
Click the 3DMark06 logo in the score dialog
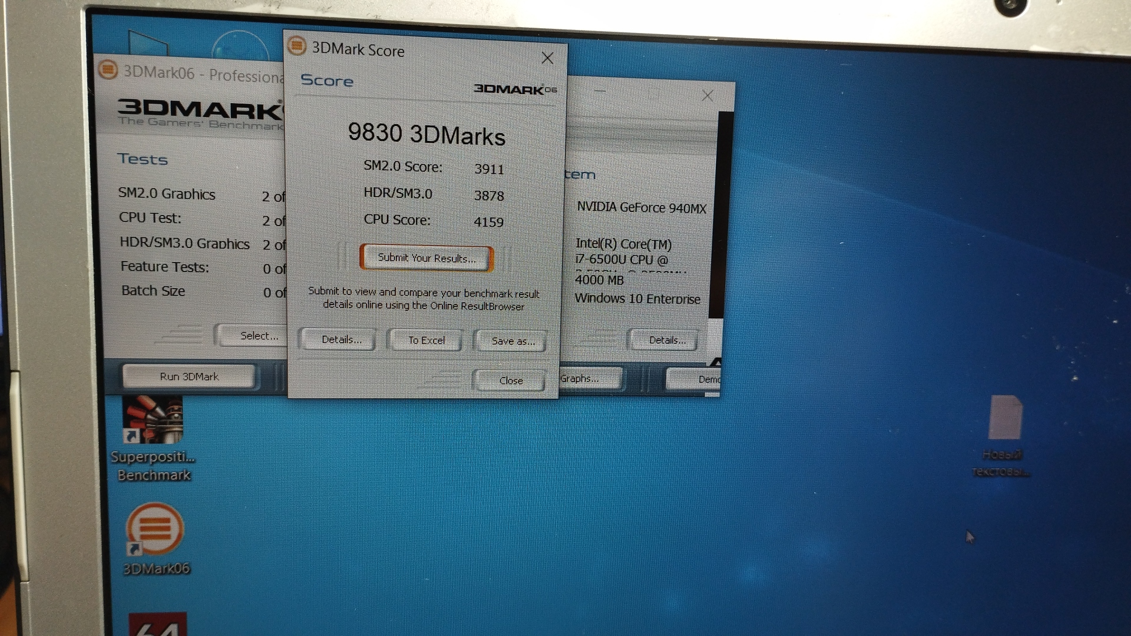click(515, 90)
